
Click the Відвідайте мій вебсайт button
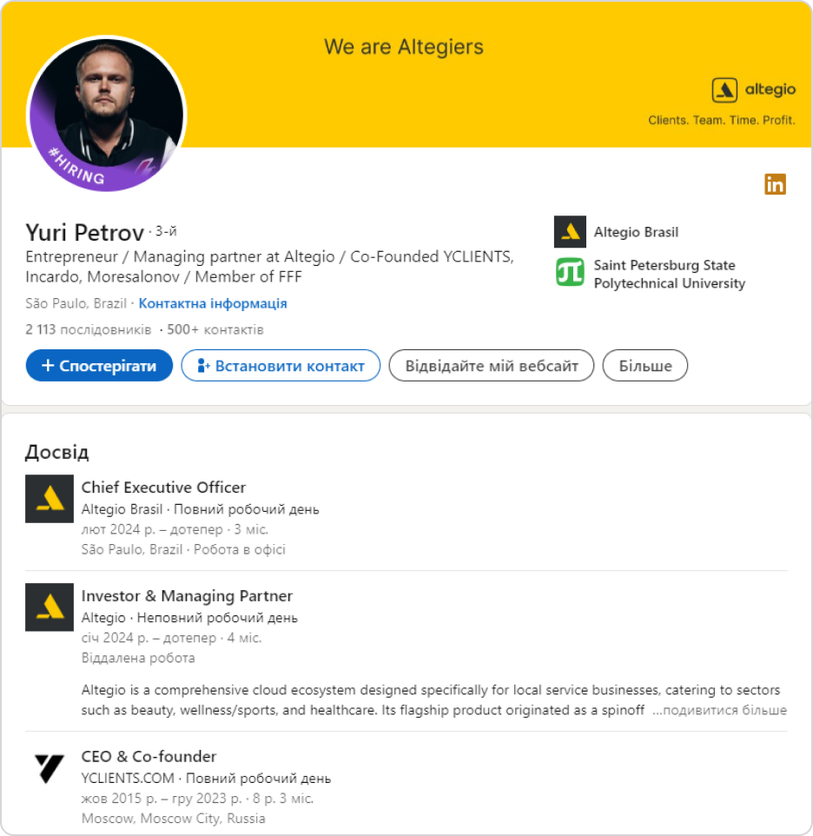[491, 366]
